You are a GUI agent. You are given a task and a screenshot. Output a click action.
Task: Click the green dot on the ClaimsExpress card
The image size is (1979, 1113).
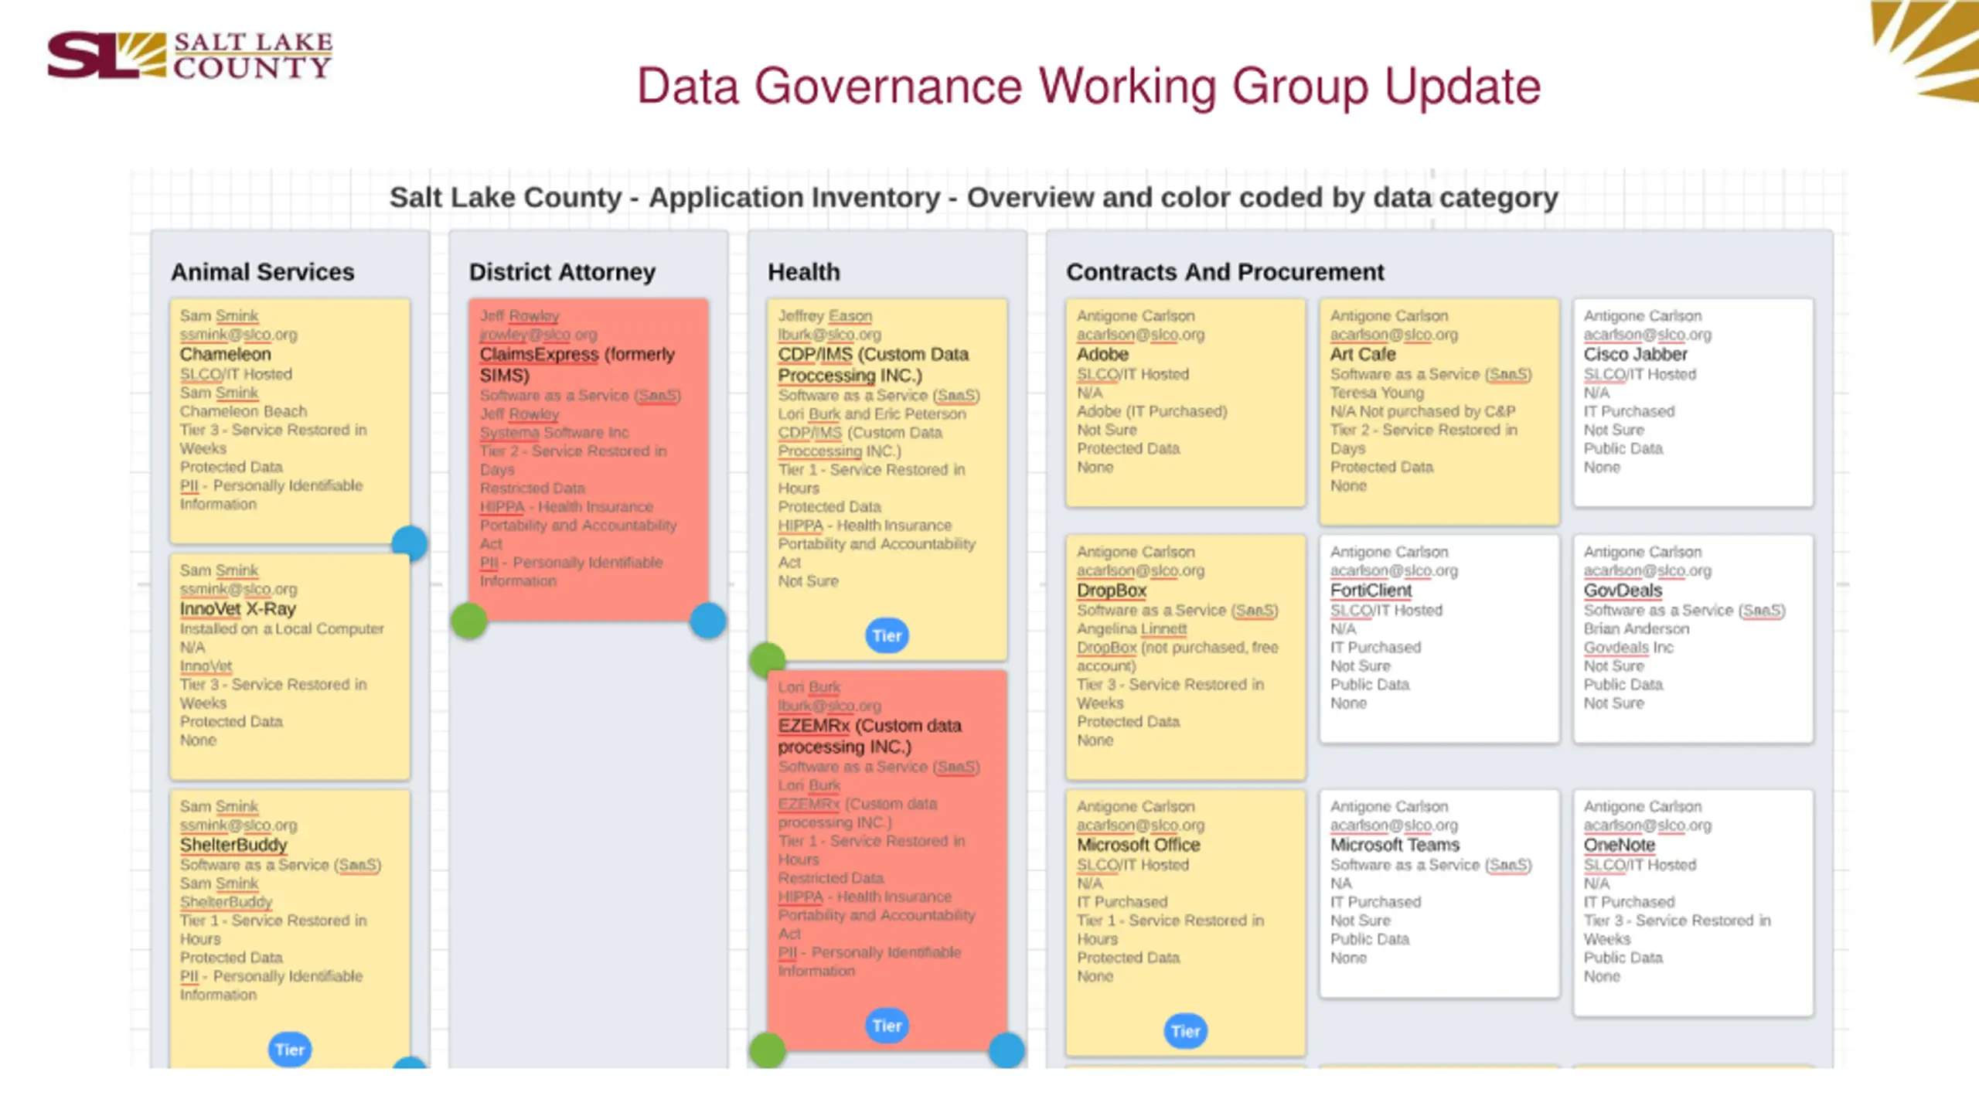point(468,621)
